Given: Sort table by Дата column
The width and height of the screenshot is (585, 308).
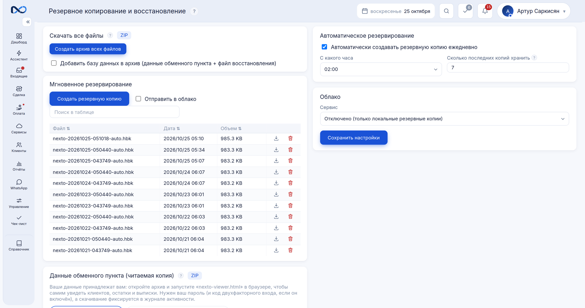Looking at the screenshot, I should tap(172, 128).
